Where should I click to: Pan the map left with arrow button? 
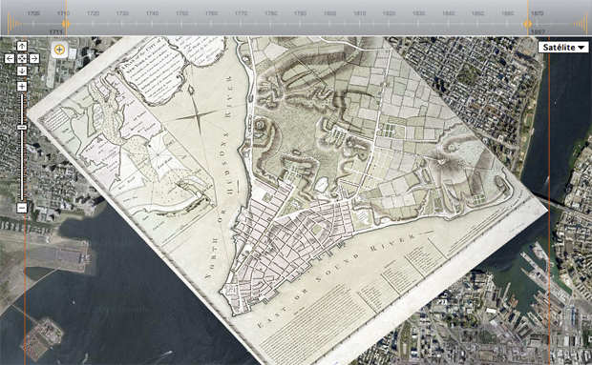click(10, 58)
